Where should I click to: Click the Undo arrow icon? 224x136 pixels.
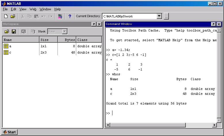click(x=44, y=16)
